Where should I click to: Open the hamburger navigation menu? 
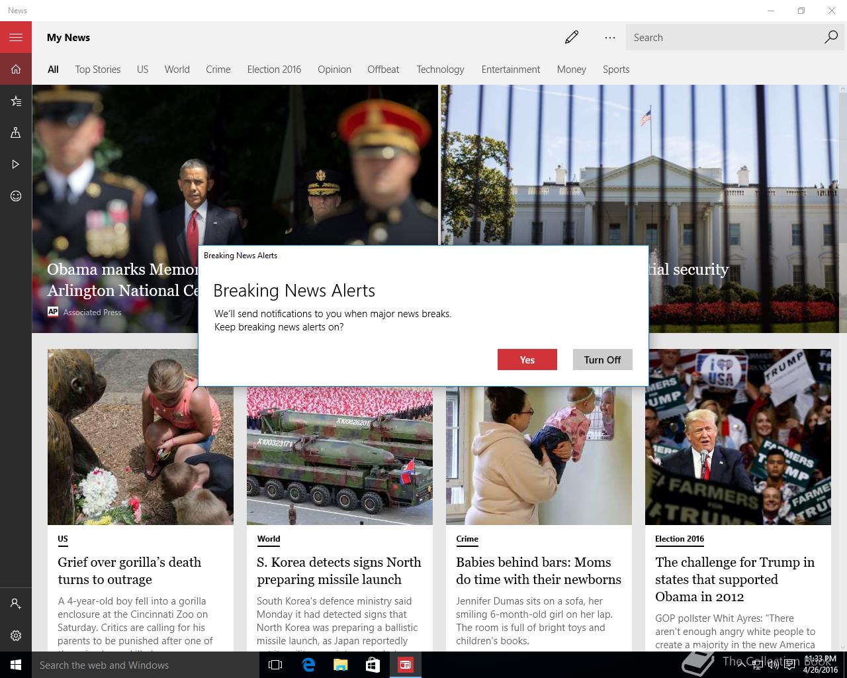16,37
